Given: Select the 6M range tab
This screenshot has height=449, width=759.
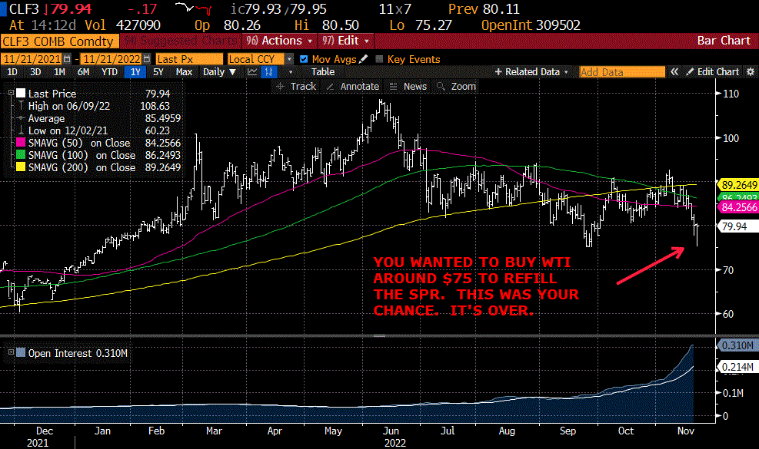Looking at the screenshot, I should click(x=83, y=72).
